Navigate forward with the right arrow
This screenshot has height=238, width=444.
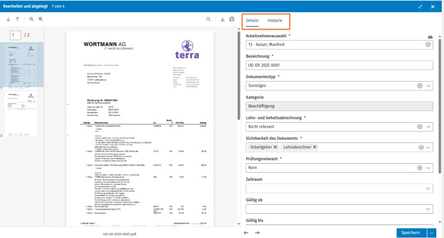(x=257, y=233)
